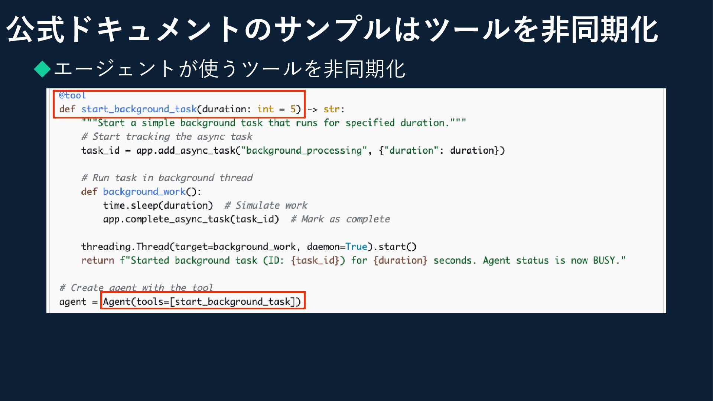Click the 'int' type annotation
Image resolution: width=713 pixels, height=401 pixels.
click(265, 109)
